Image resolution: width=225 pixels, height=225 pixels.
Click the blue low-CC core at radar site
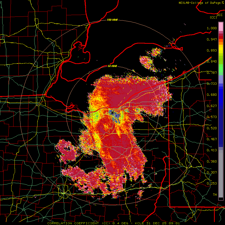[x=114, y=116]
